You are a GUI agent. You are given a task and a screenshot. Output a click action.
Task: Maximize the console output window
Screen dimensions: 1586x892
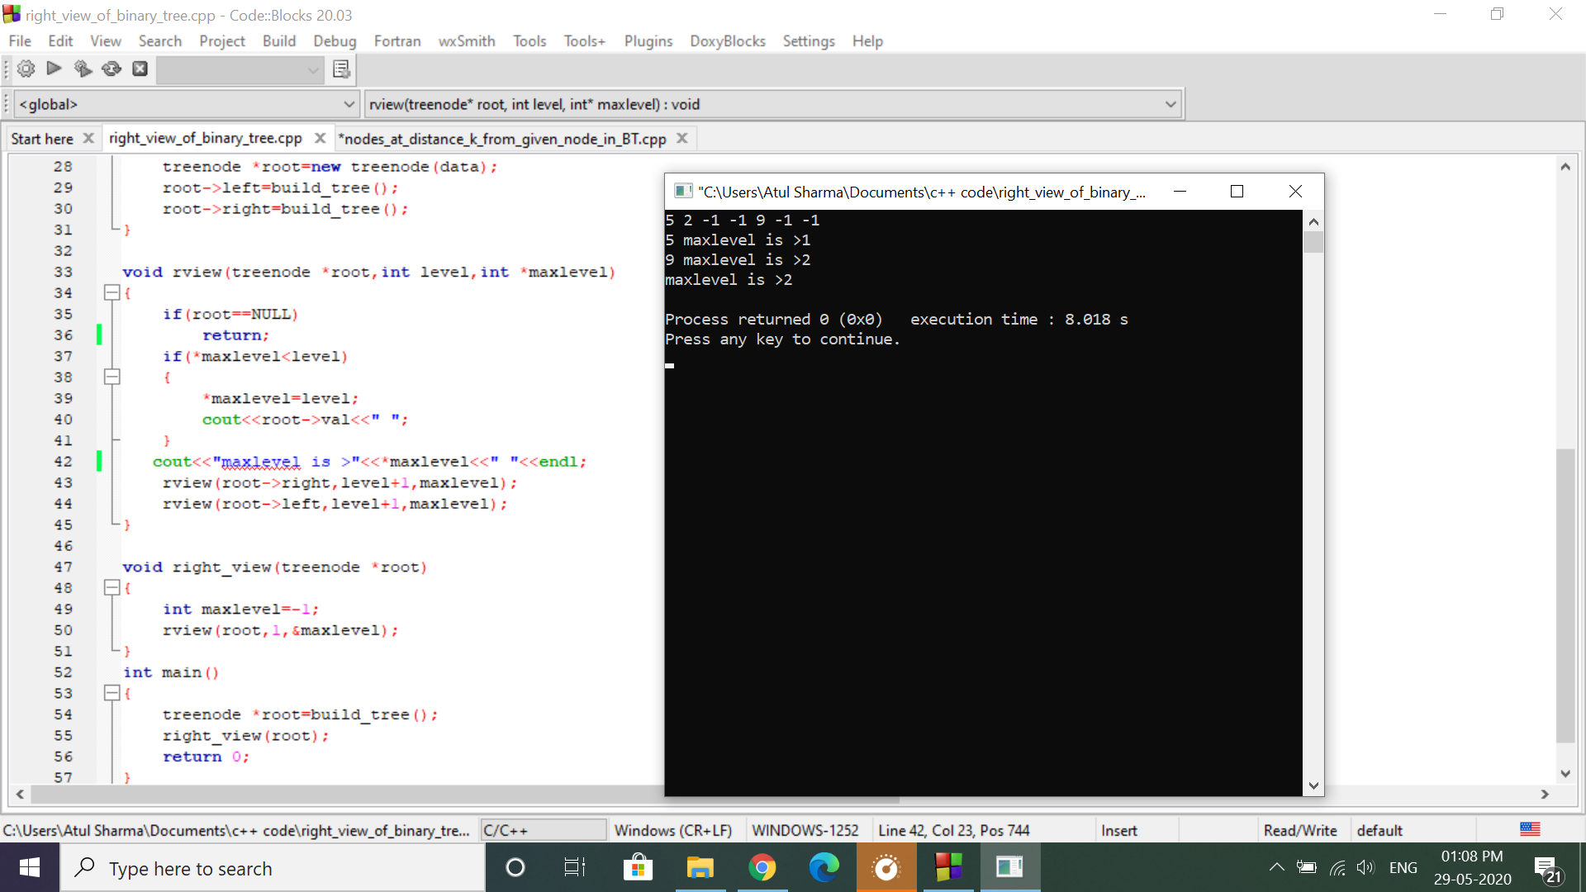tap(1237, 192)
